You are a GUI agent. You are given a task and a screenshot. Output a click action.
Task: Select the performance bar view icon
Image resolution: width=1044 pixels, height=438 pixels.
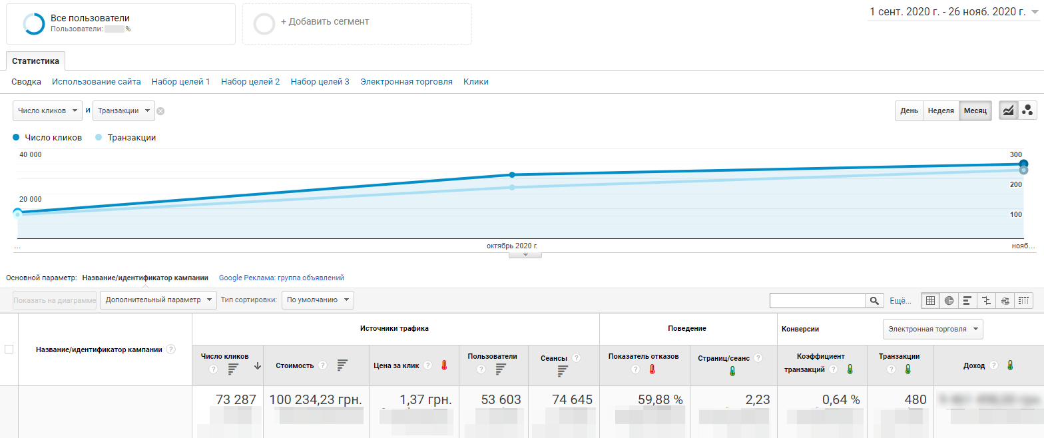tap(967, 301)
